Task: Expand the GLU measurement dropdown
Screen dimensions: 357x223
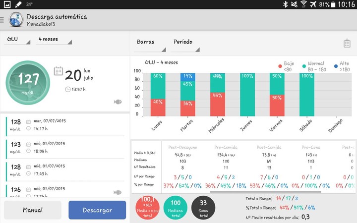Action: 17,39
